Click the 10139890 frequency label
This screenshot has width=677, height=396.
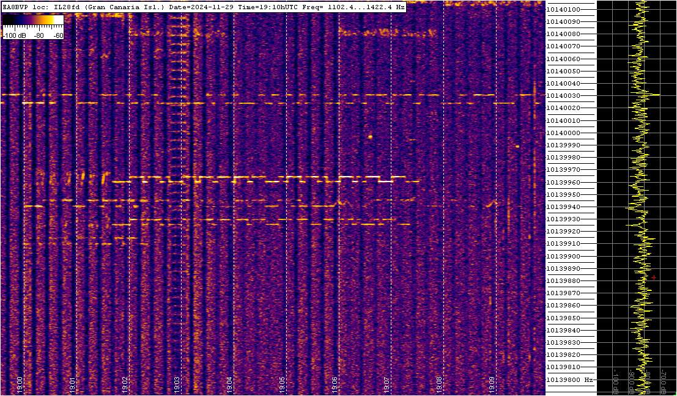click(563, 268)
